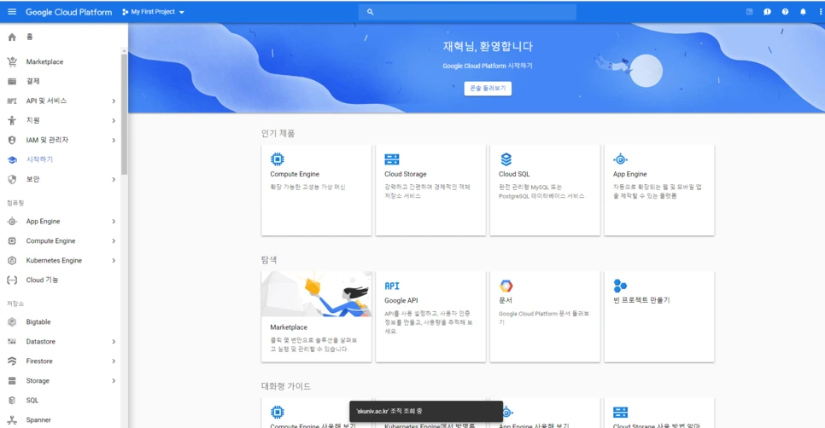Open the 문서 documentation card

point(545,316)
